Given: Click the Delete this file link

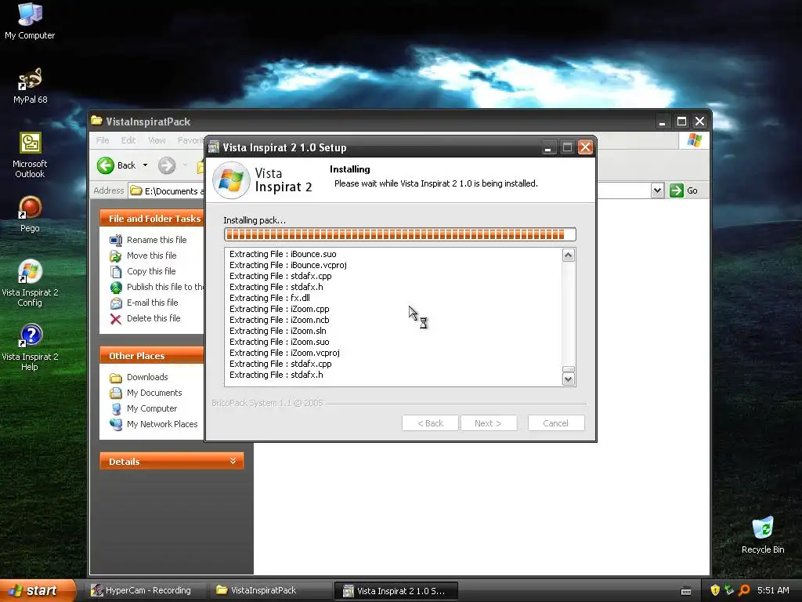Looking at the screenshot, I should (154, 318).
